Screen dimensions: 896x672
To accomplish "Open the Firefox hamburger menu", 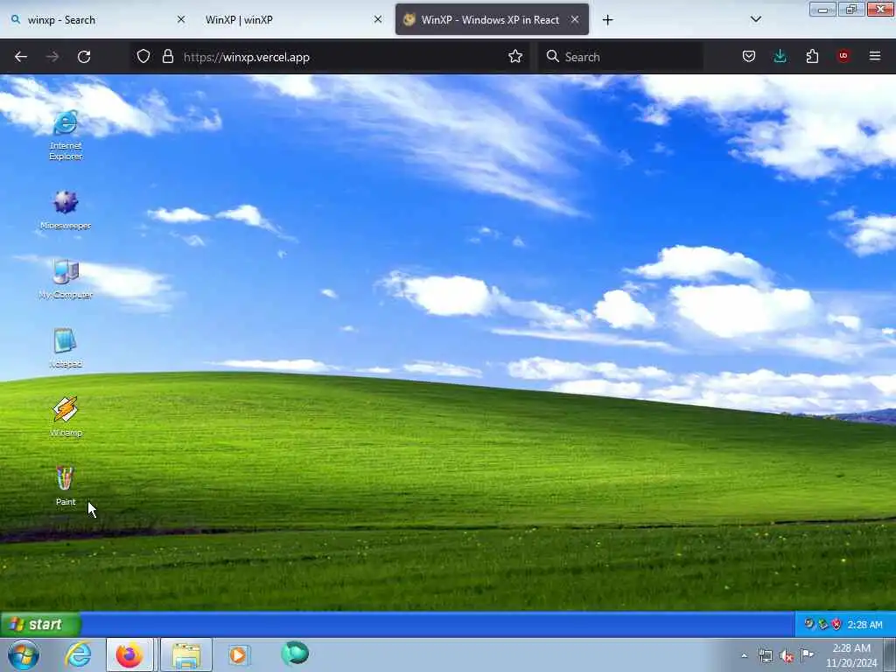I will point(875,56).
